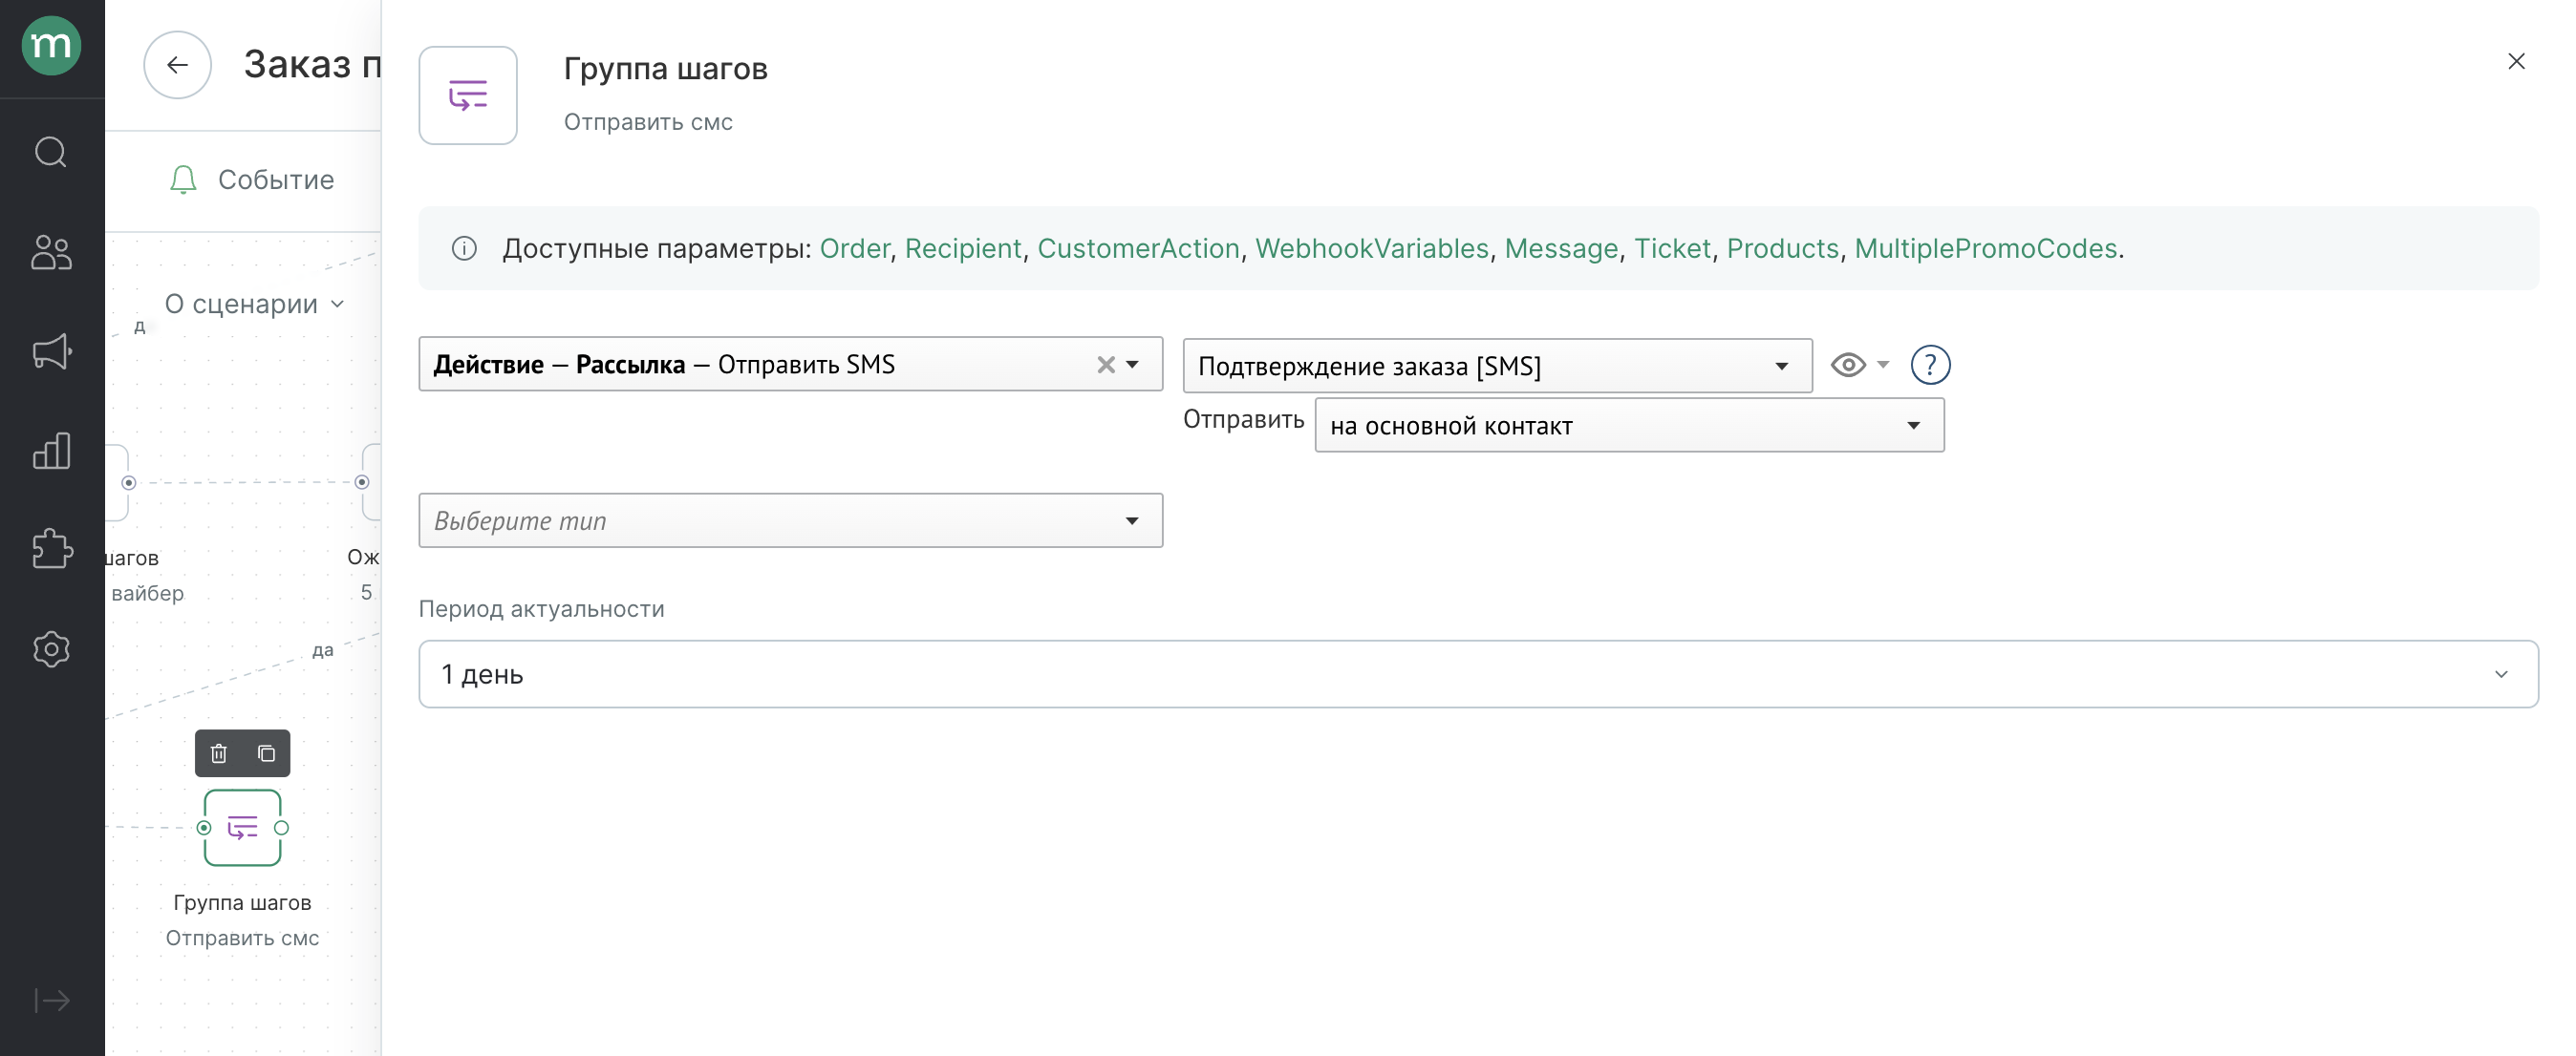This screenshot has width=2576, height=1056.
Task: Expand sidebar with arrow icon at bottom
Action: 51,1000
